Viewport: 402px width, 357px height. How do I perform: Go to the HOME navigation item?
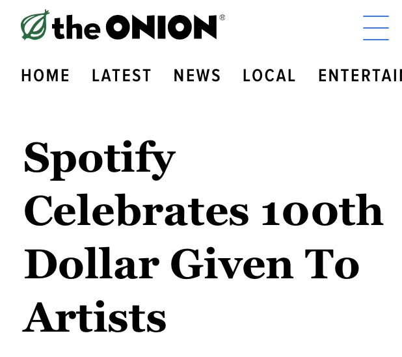pyautogui.click(x=46, y=76)
